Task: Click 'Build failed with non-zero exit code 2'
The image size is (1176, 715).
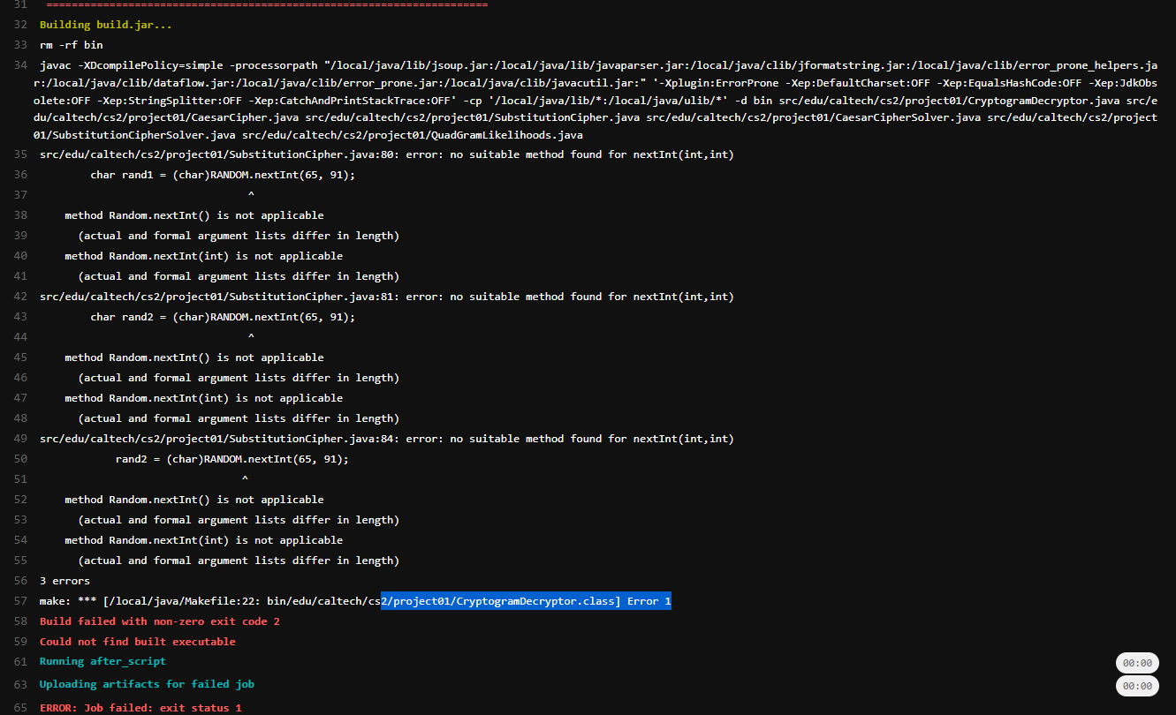Action: click(159, 621)
